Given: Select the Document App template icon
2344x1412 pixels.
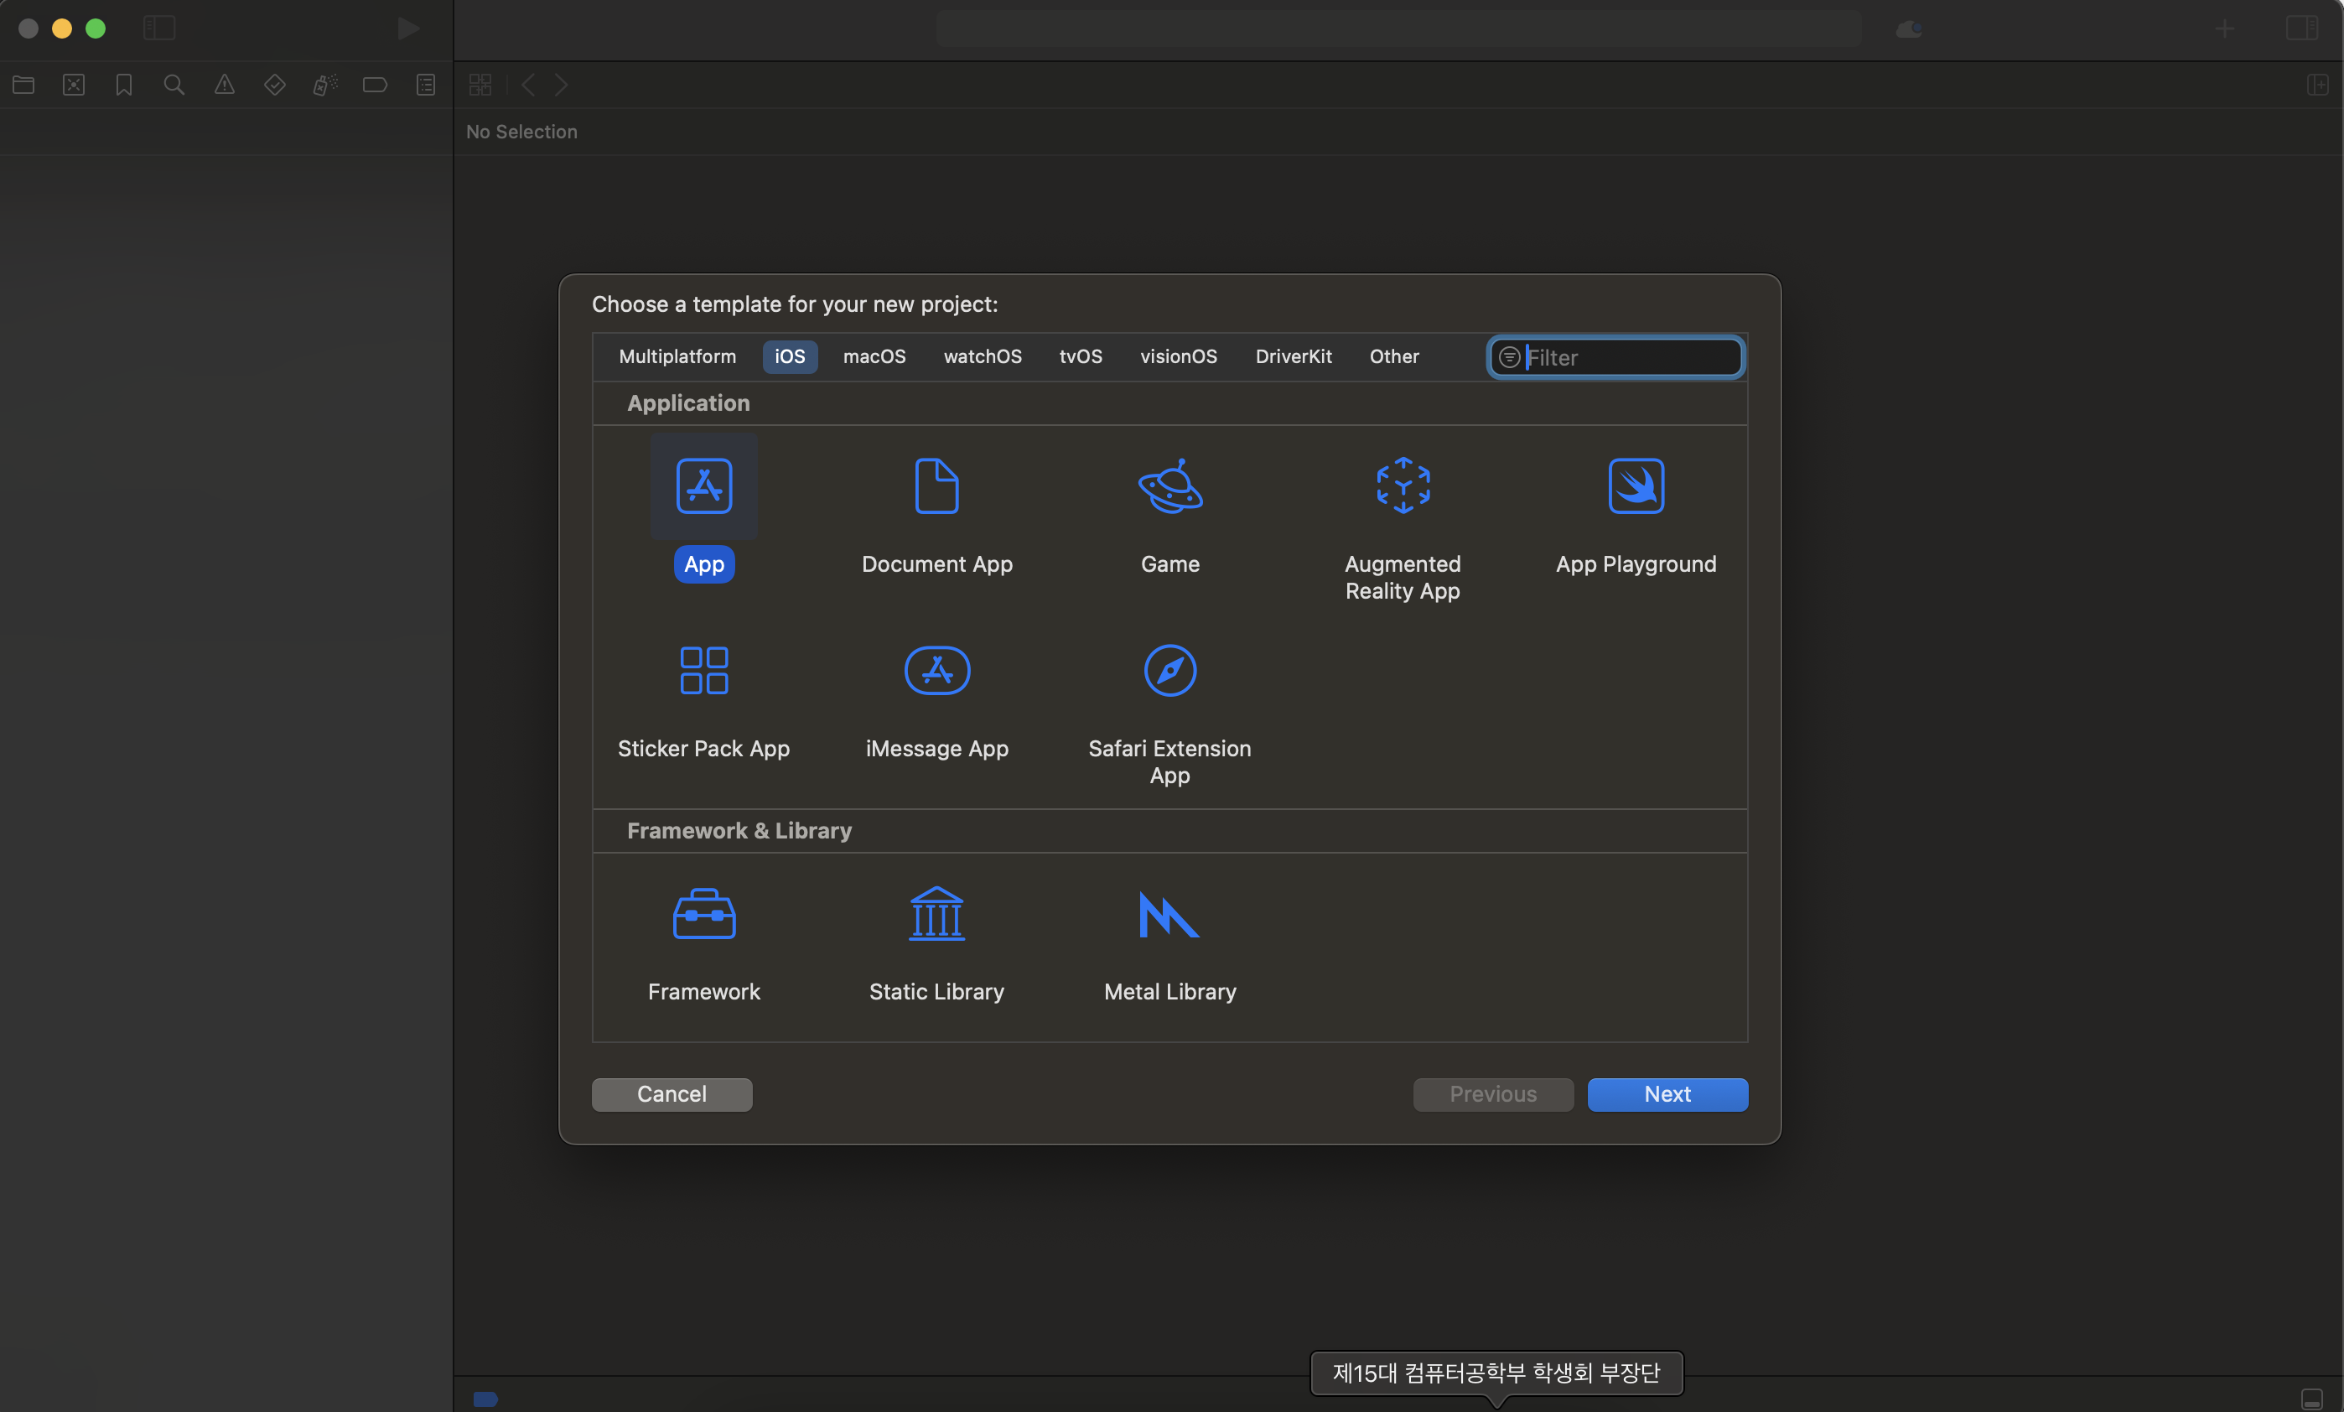Looking at the screenshot, I should click(x=936, y=486).
